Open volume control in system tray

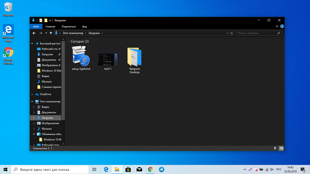click(x=272, y=170)
